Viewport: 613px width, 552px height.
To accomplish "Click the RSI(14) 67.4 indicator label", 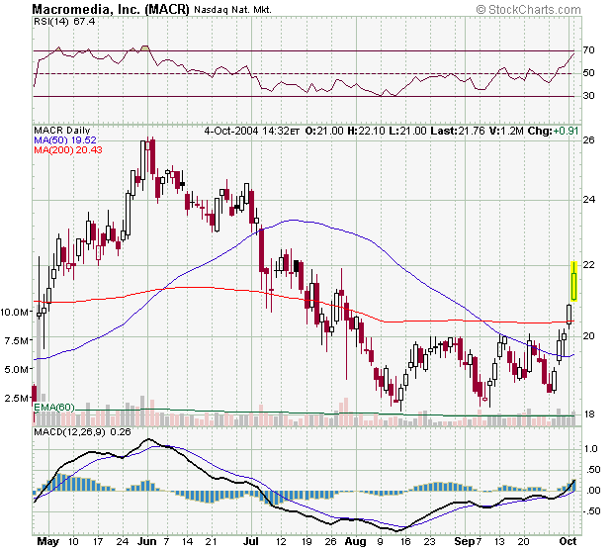I will point(64,22).
